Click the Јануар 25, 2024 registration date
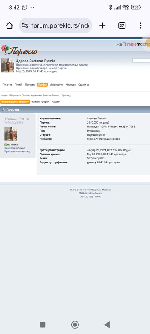Image resolution: width=150 pixels, height=334 pixels. pyautogui.click(x=109, y=150)
